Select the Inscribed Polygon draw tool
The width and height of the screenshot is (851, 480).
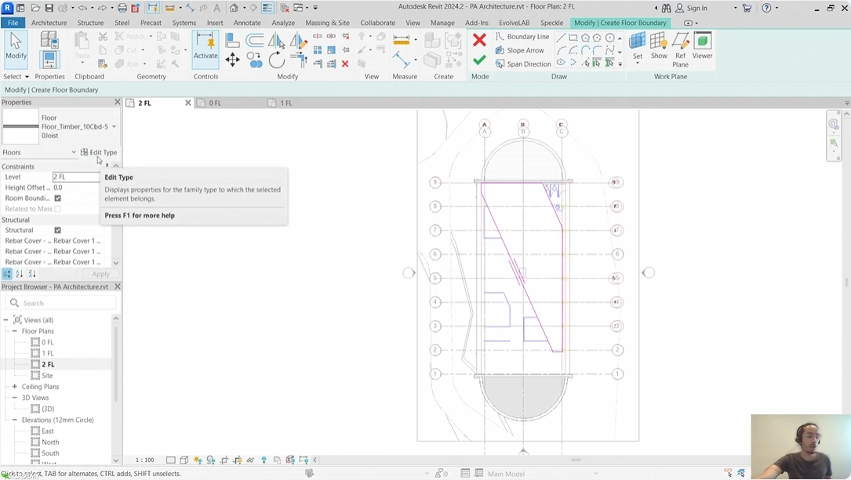(x=585, y=38)
